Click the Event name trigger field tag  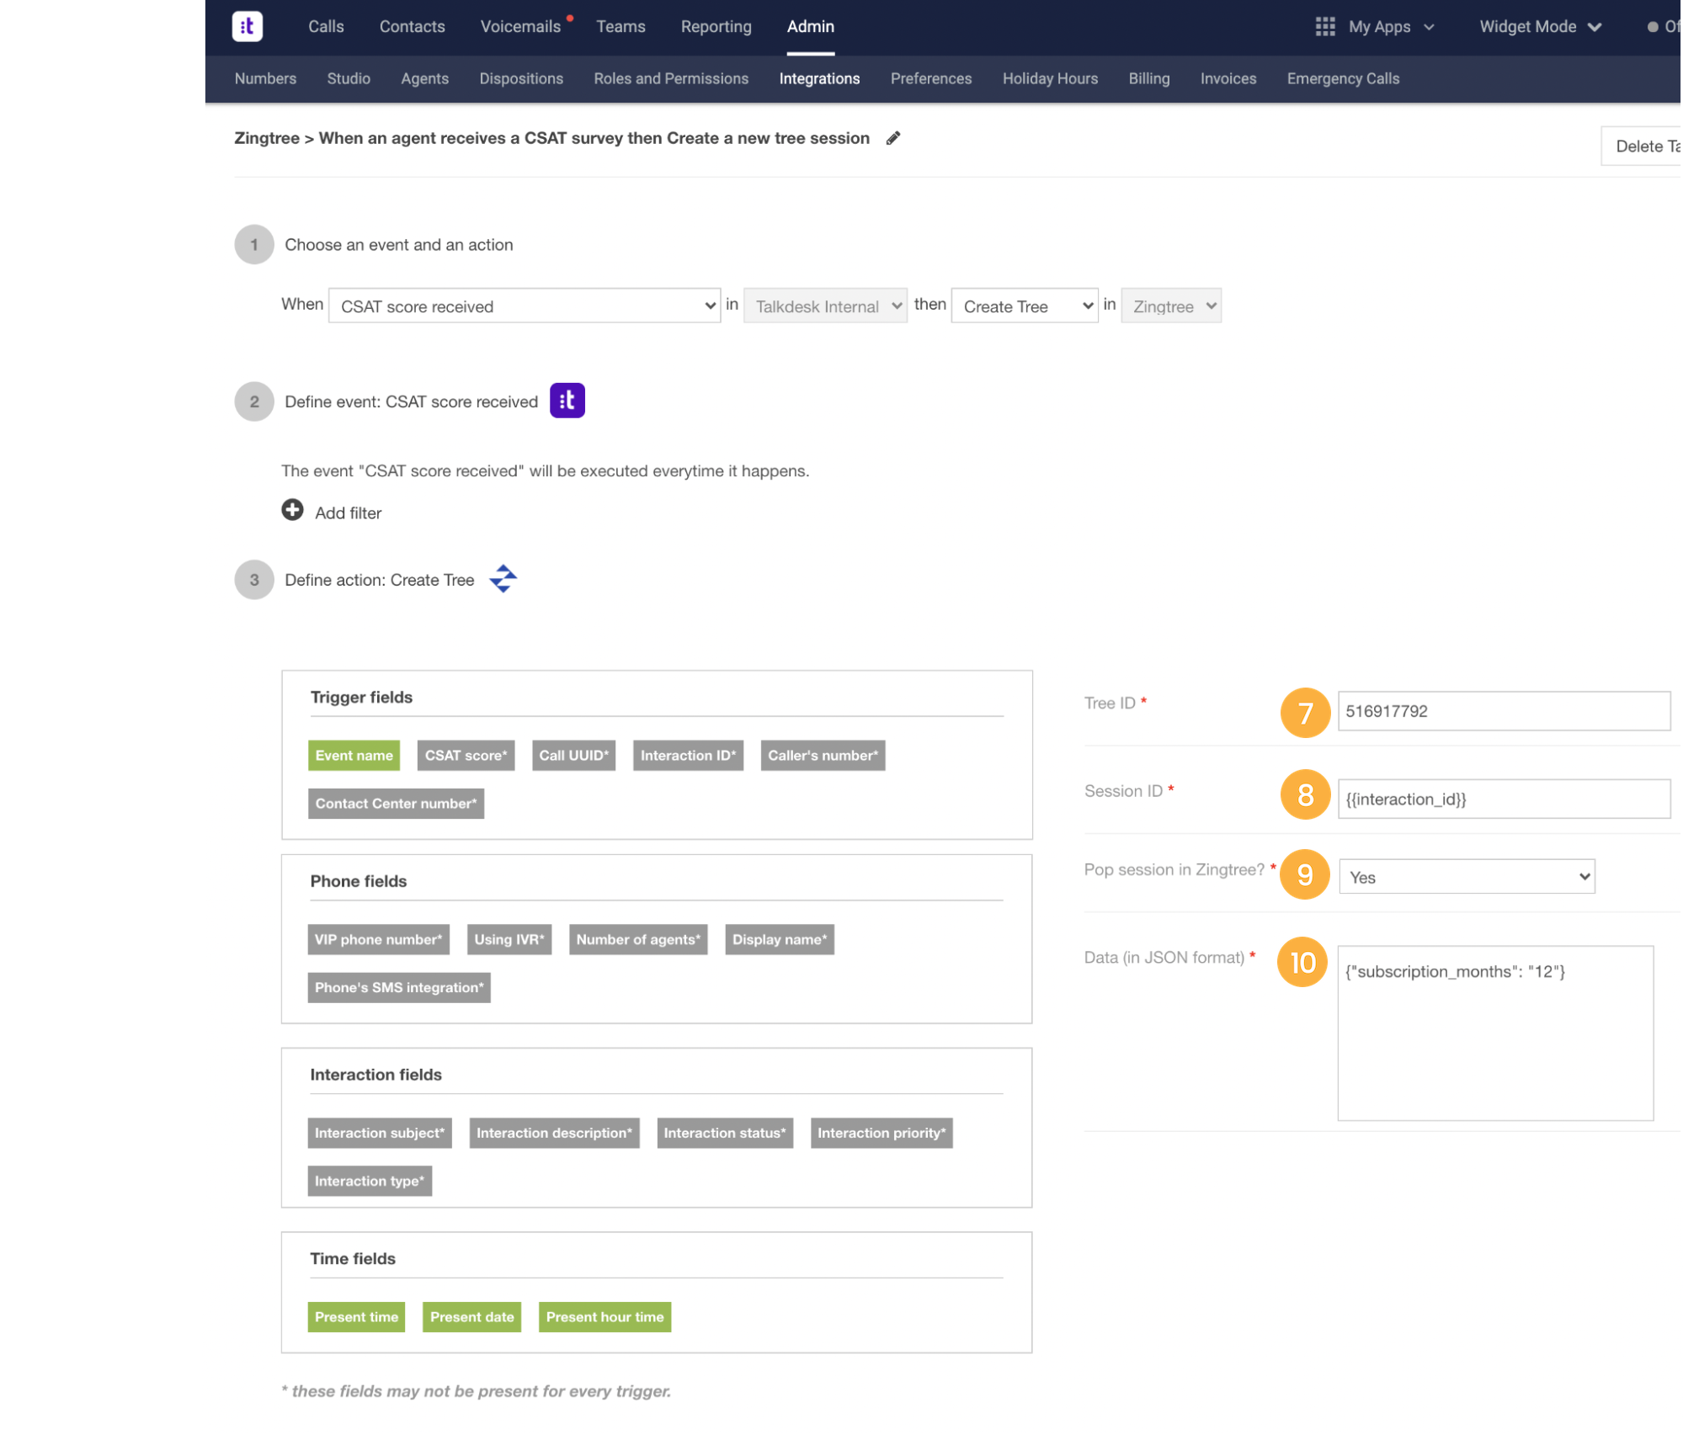(x=354, y=756)
